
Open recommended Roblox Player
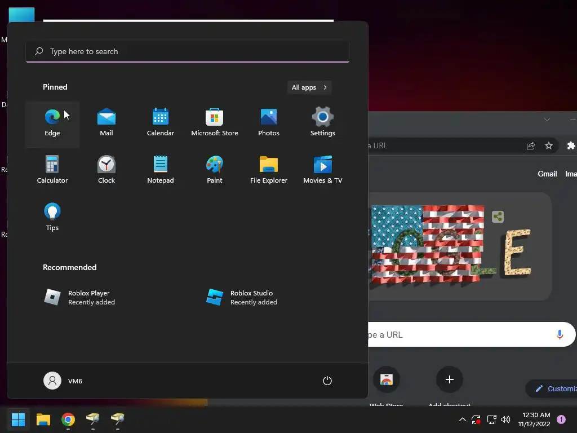pos(79,298)
